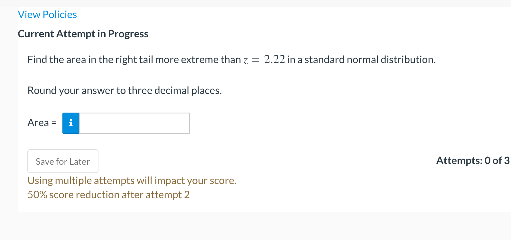Click the 50% score reduction notice
This screenshot has width=511, height=240.
108,194
